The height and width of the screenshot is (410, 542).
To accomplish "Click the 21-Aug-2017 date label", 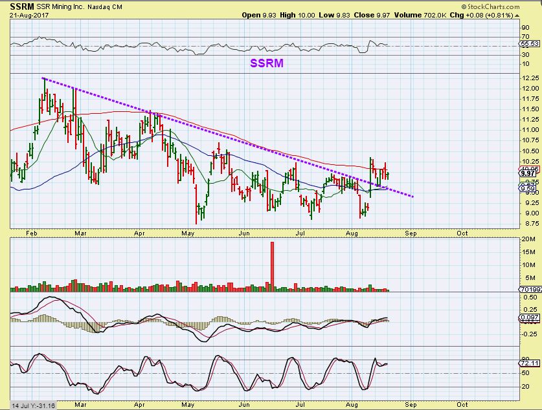I will (x=27, y=15).
